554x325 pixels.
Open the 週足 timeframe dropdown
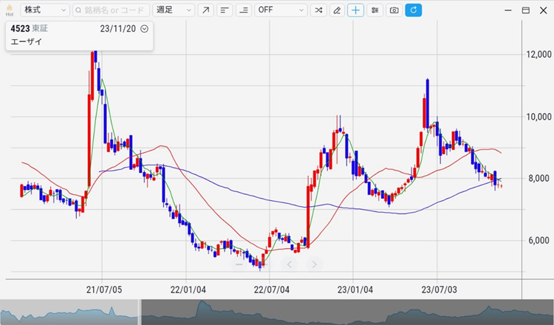pos(174,10)
